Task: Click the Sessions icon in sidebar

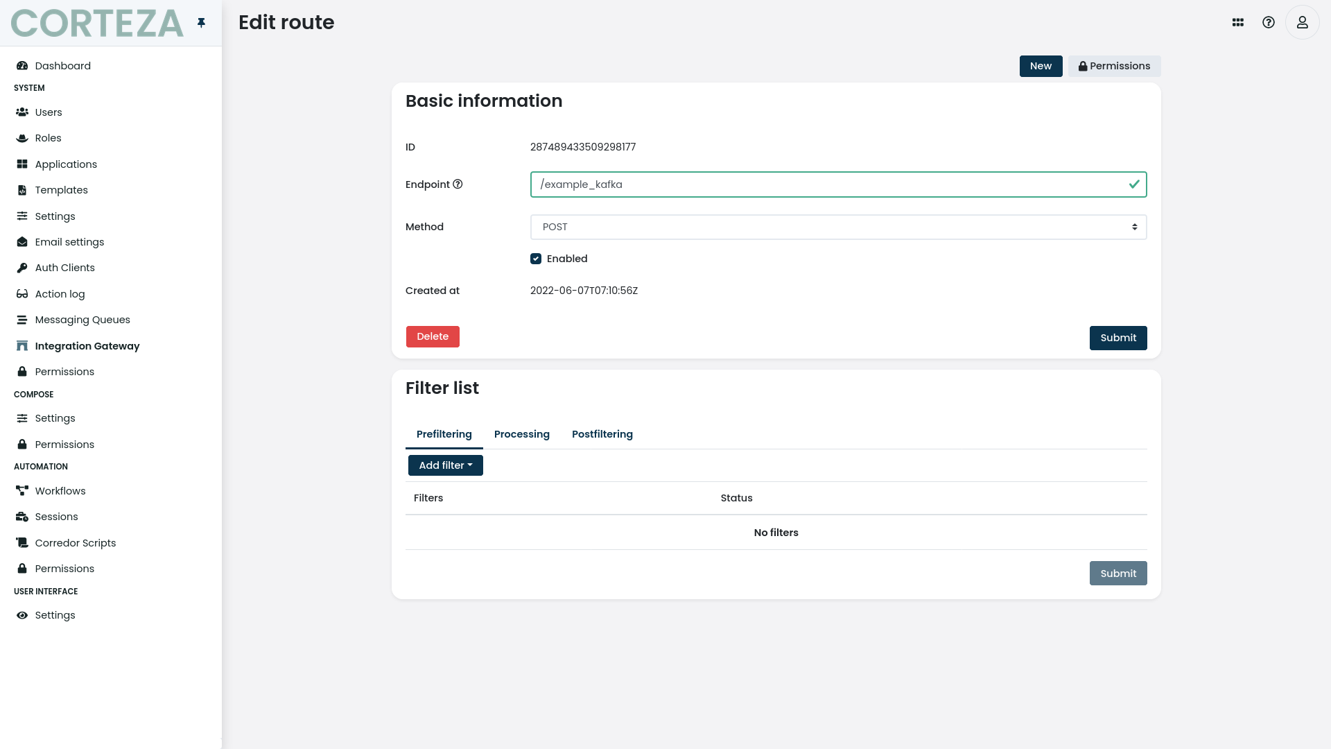Action: tap(22, 517)
